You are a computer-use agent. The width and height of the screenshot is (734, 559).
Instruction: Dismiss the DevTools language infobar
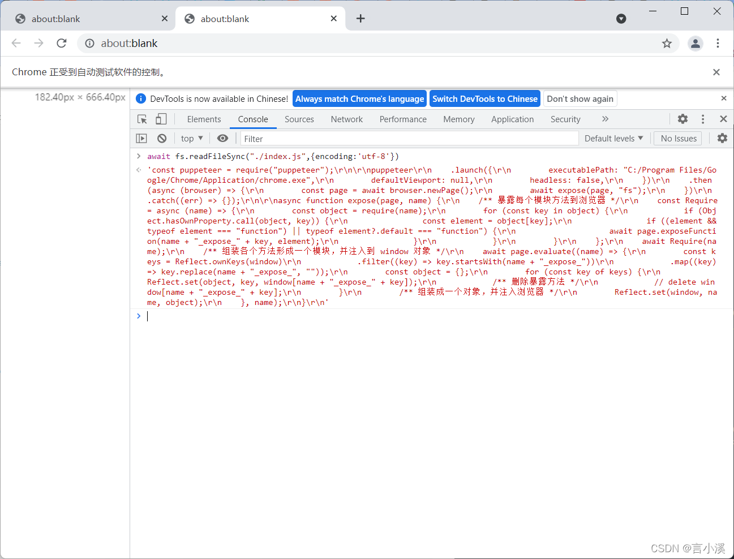(723, 98)
